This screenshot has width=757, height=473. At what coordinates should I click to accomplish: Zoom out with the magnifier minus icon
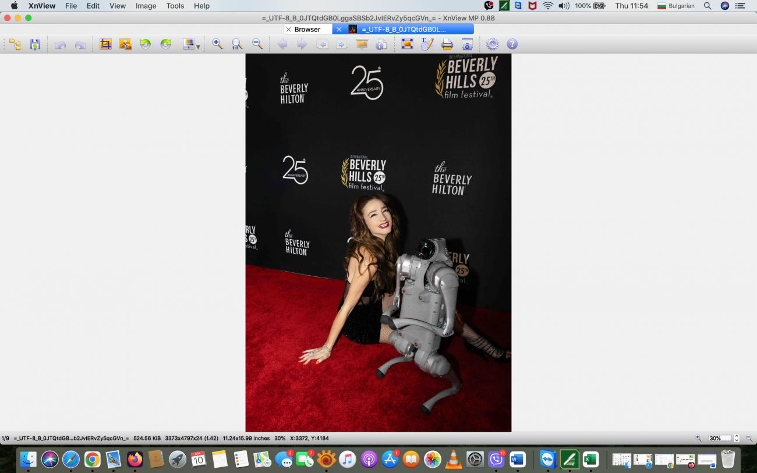tap(257, 44)
